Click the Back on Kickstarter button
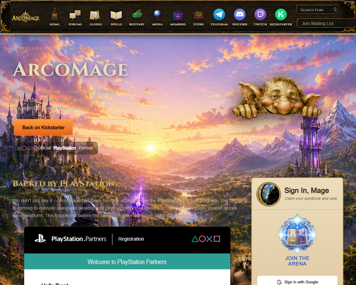Image resolution: width=356 pixels, height=285 pixels. 43,127
